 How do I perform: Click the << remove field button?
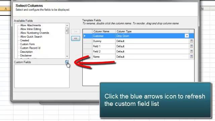76,38
